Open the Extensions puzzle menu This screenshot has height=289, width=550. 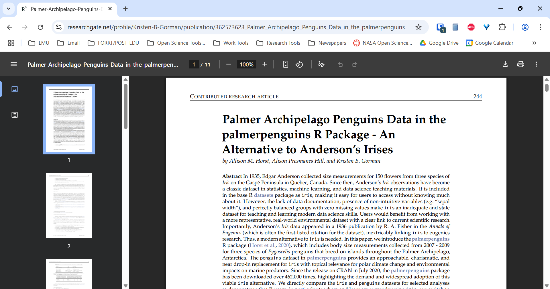coord(502,27)
